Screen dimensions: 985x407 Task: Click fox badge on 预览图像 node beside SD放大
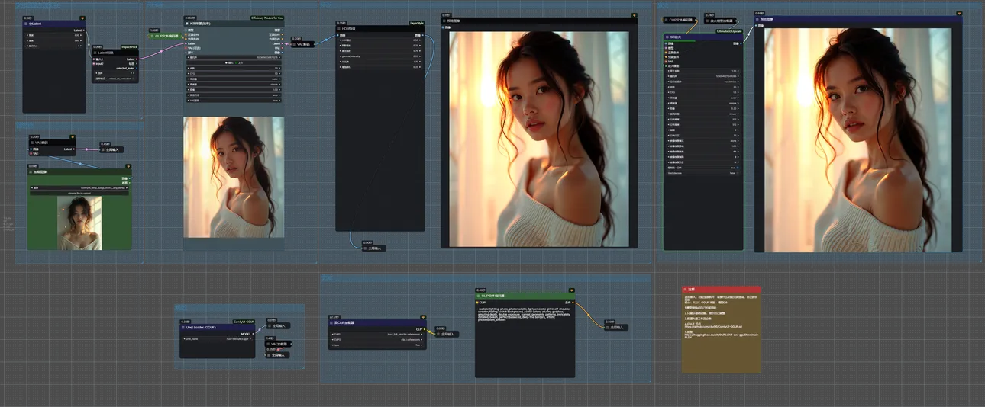click(959, 14)
